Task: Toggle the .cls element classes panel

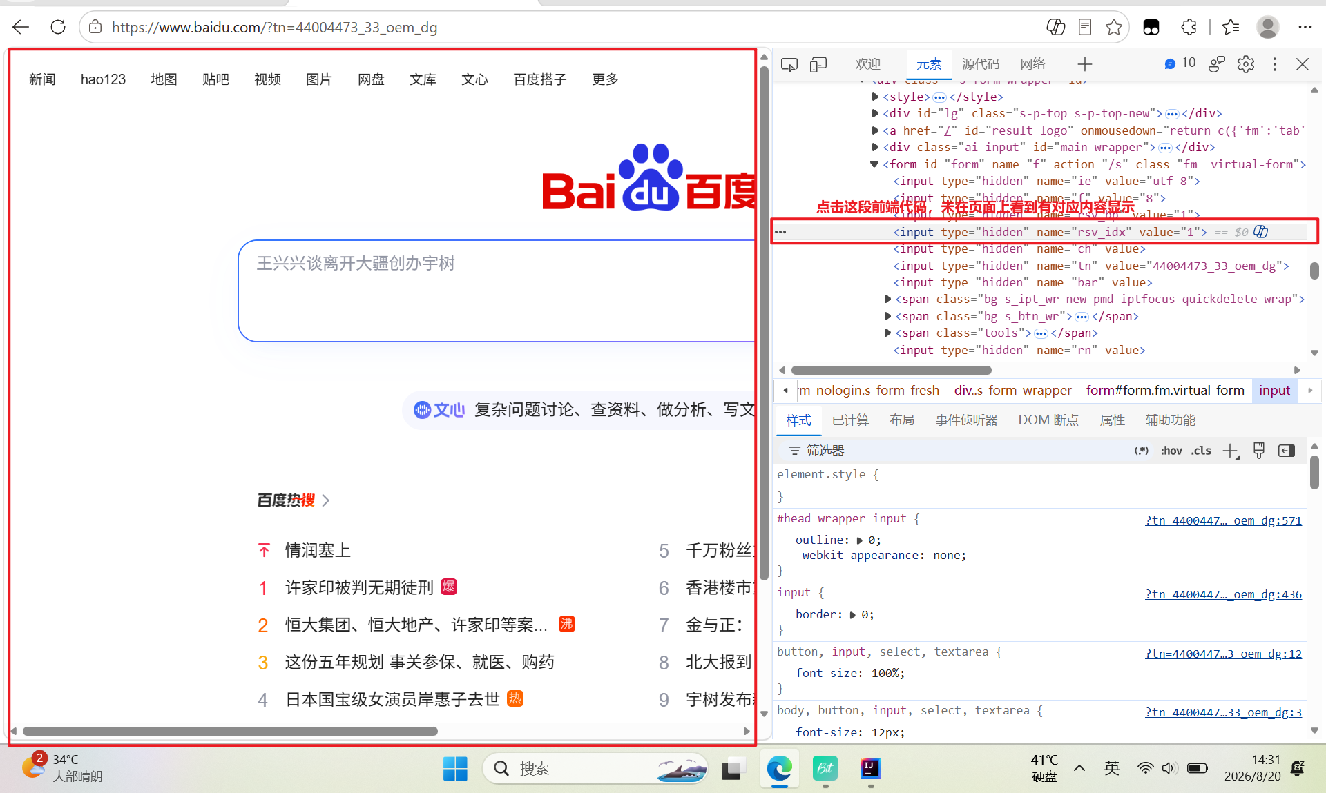Action: tap(1201, 451)
